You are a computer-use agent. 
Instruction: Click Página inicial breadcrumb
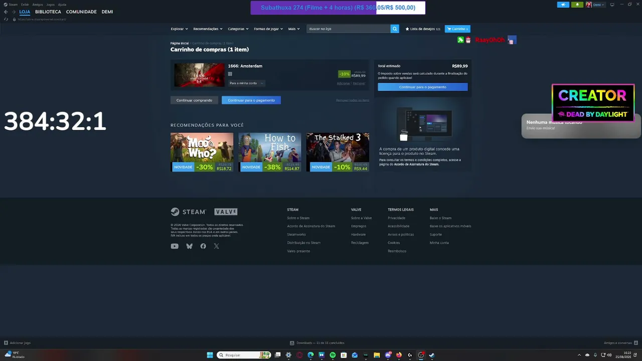(180, 44)
